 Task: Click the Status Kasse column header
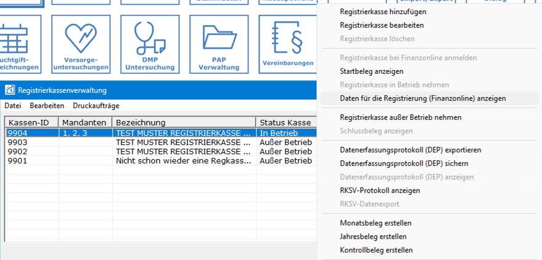click(285, 122)
